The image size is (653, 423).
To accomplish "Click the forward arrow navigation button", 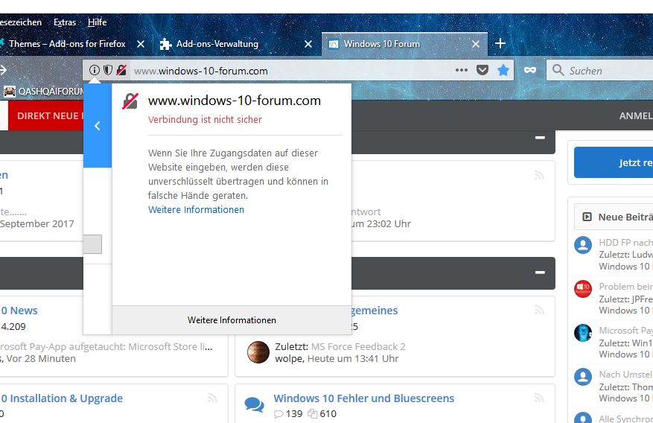I will coord(3,70).
